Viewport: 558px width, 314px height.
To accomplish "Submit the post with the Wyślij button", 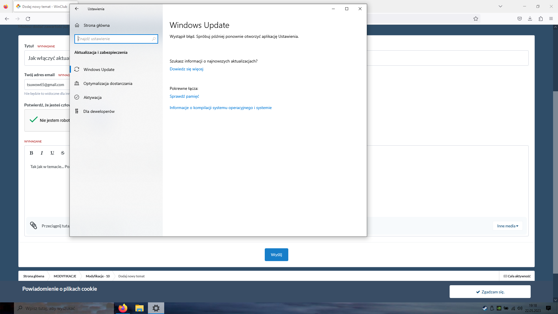I will pyautogui.click(x=276, y=255).
